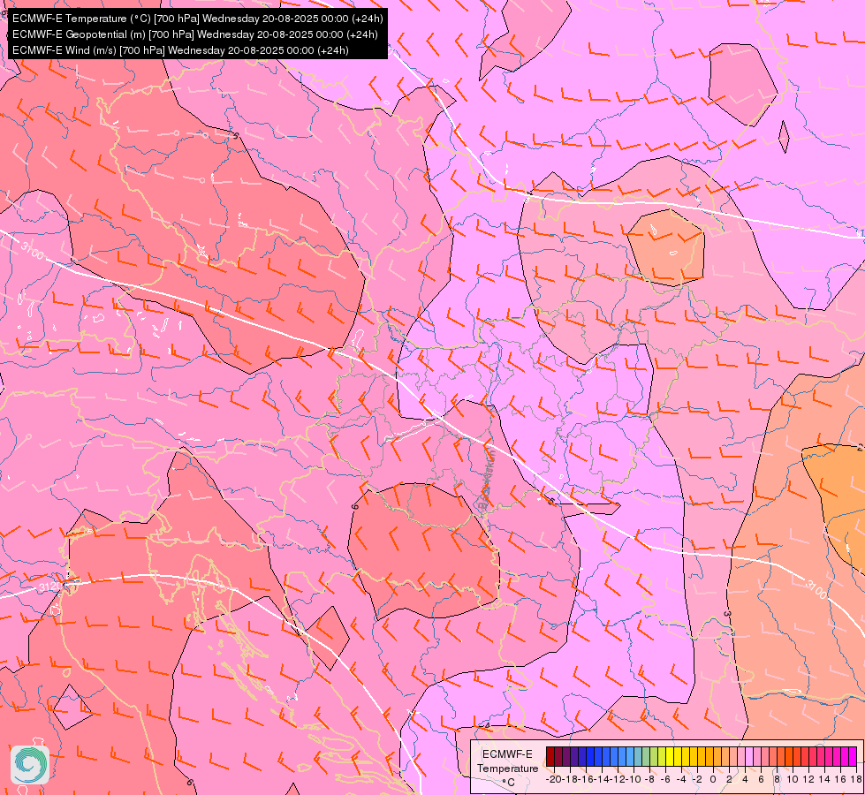Select the ECMWF-E Geopotential 700 hPa title line

click(194, 34)
